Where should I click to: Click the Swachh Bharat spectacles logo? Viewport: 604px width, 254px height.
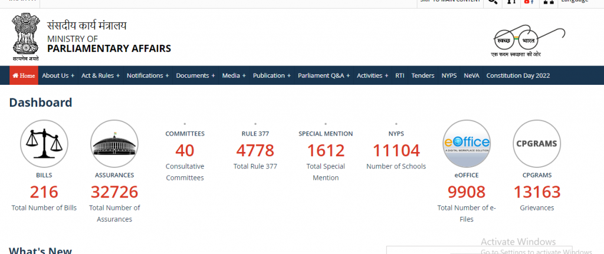(x=517, y=39)
